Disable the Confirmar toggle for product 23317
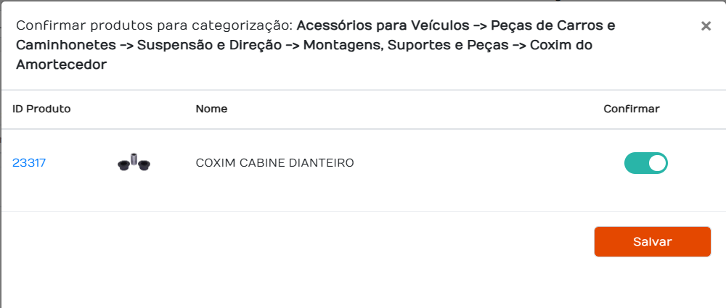Viewport: 726px width, 308px height. [645, 163]
